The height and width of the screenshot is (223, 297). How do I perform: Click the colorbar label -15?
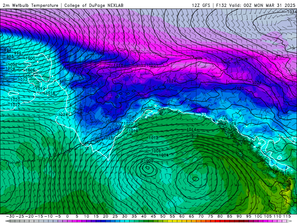click(39, 216)
